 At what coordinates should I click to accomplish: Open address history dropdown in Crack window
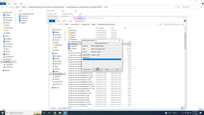(x=175, y=7)
